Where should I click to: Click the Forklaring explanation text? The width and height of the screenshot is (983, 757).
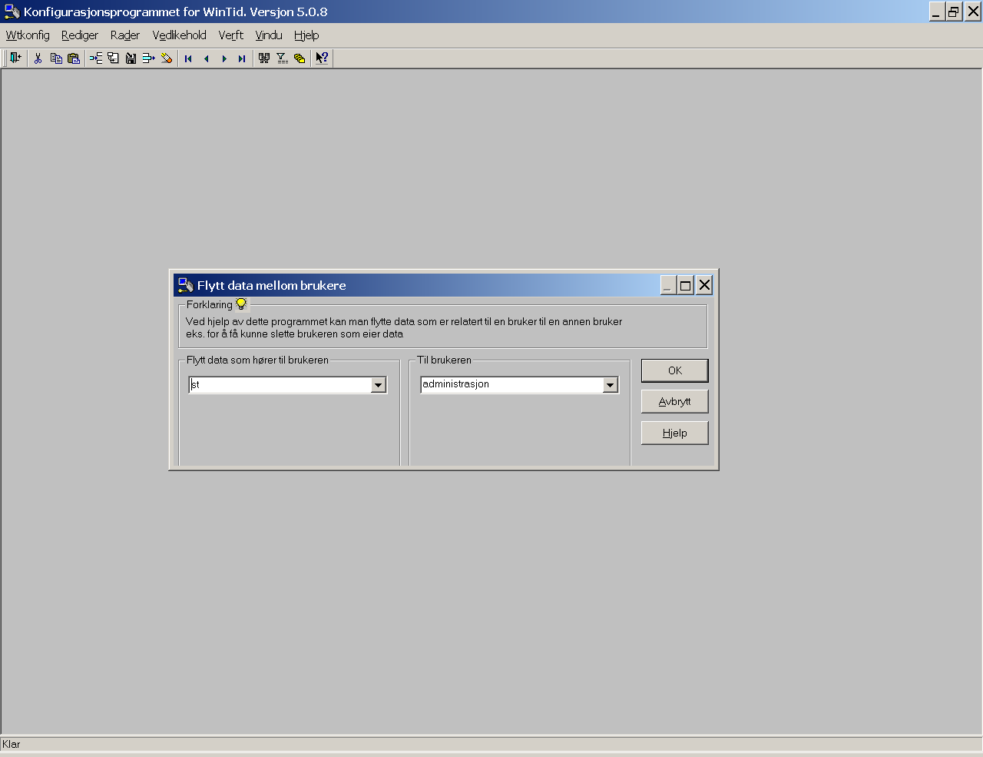404,327
